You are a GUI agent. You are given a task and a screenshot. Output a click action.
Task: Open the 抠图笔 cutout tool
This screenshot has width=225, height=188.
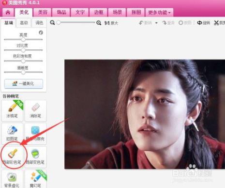[13, 134]
